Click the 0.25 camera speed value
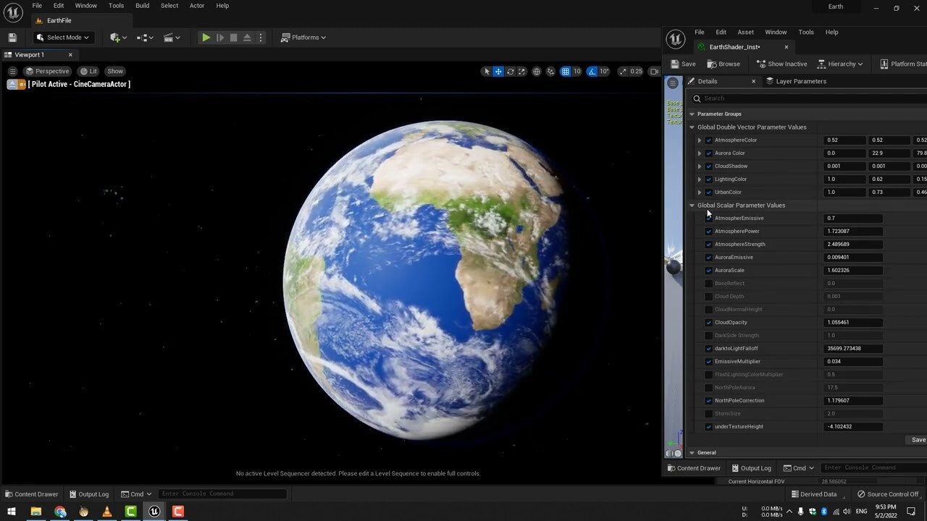This screenshot has height=521, width=927. [636, 71]
